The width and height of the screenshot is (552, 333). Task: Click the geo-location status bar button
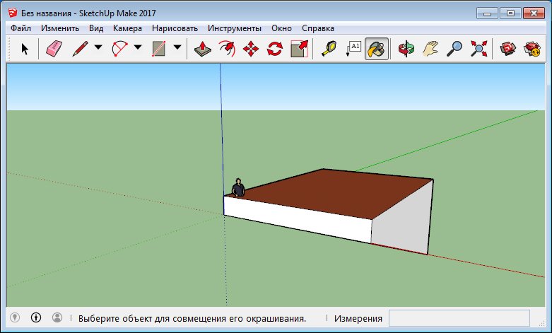coord(14,318)
